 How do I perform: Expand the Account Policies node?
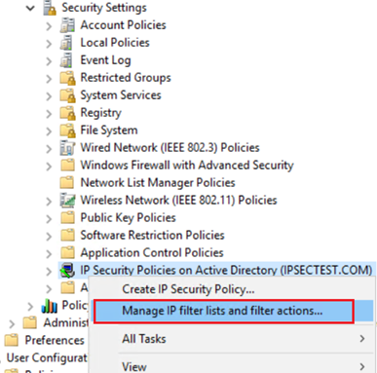point(49,26)
